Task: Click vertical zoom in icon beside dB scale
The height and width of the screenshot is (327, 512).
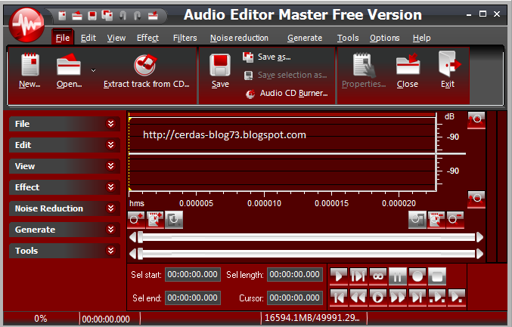Action: [476, 120]
